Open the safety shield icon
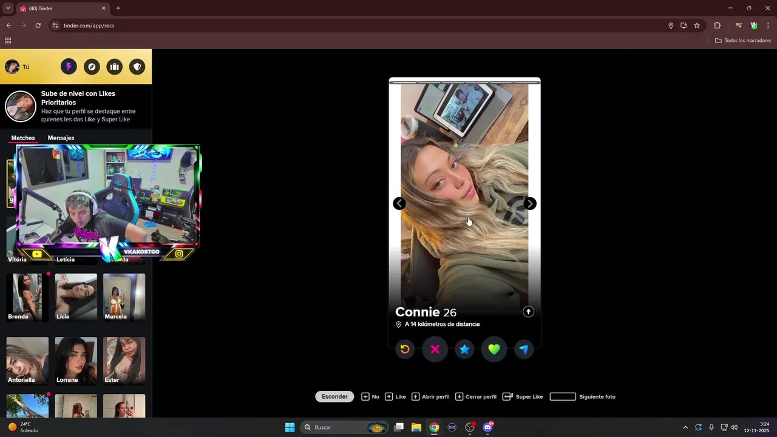The height and width of the screenshot is (437, 777). (x=137, y=67)
